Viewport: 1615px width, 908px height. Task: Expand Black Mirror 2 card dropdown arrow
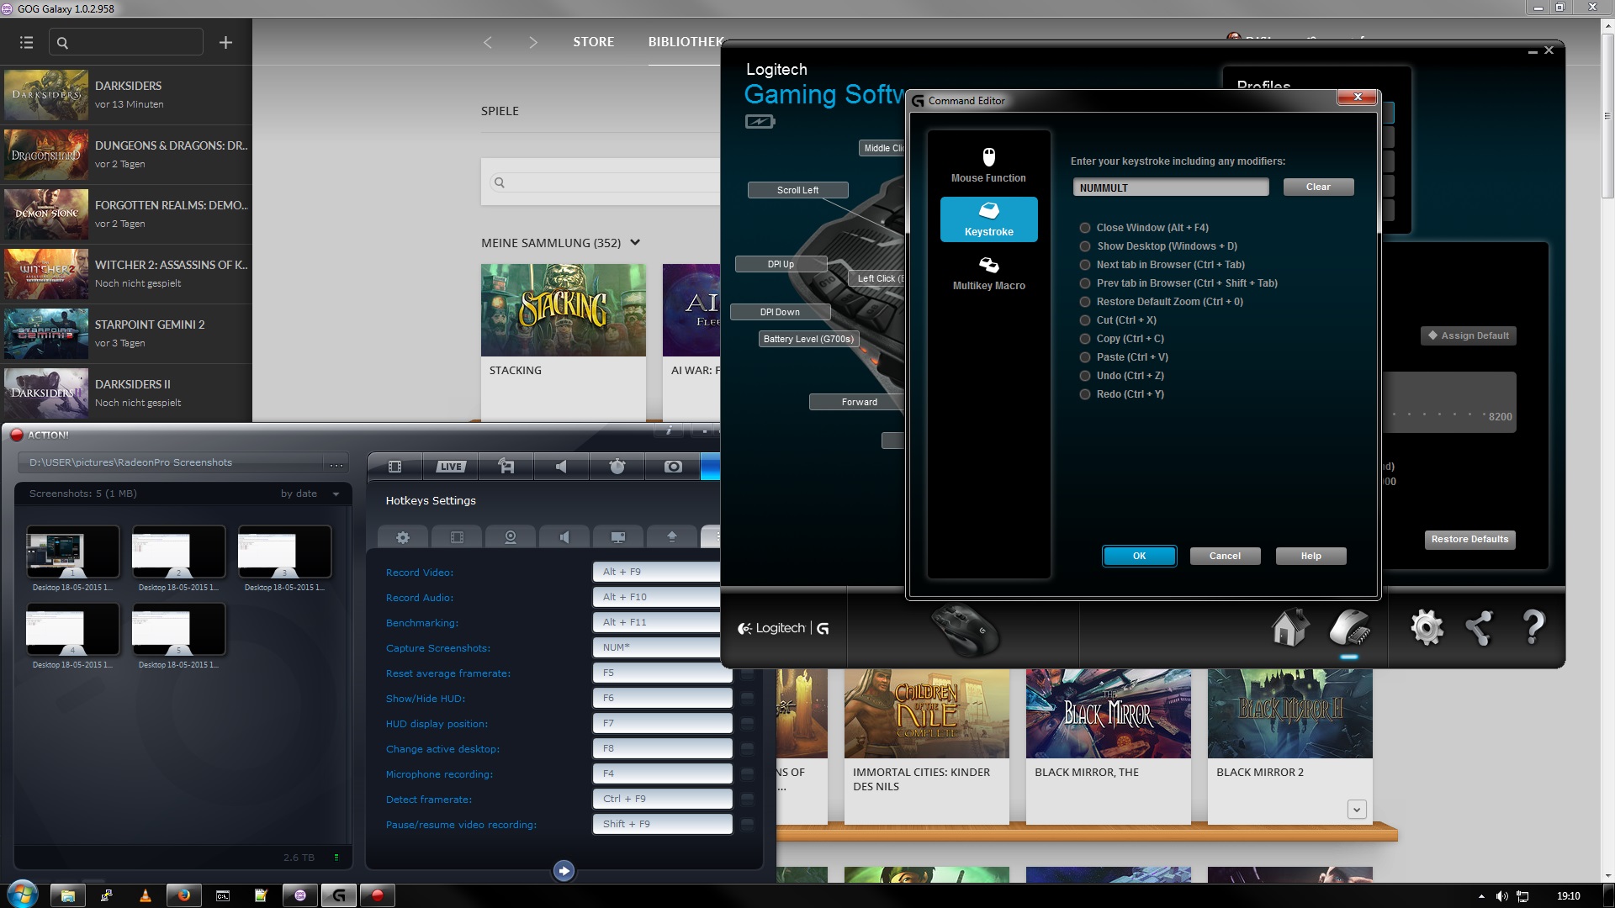[1356, 809]
